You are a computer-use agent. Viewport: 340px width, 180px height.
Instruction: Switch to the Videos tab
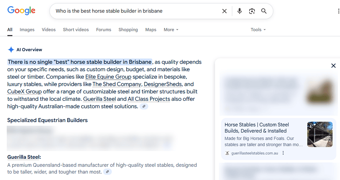coord(49,30)
